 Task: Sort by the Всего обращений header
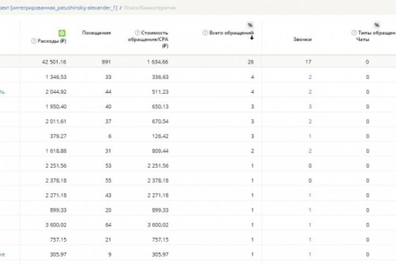(x=232, y=33)
